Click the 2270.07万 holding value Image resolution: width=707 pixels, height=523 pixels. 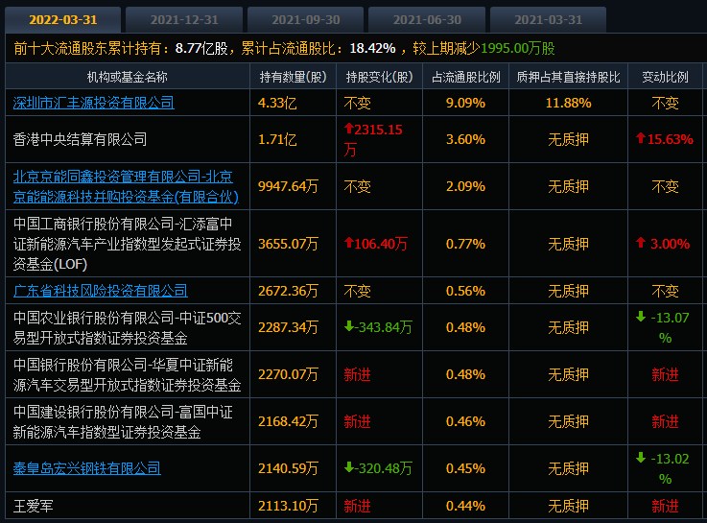[x=288, y=374]
